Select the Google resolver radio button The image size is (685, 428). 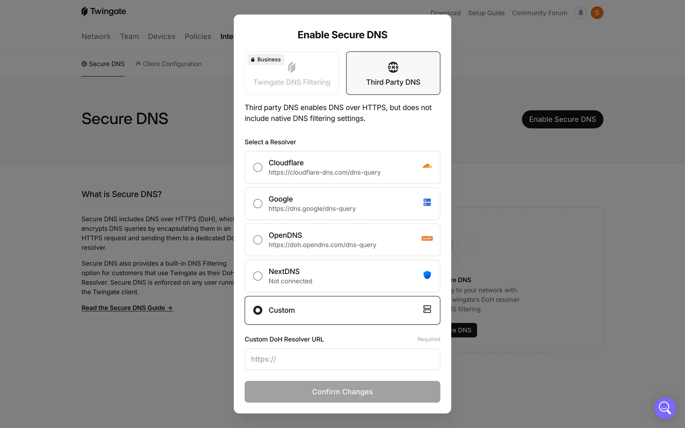[x=258, y=204]
